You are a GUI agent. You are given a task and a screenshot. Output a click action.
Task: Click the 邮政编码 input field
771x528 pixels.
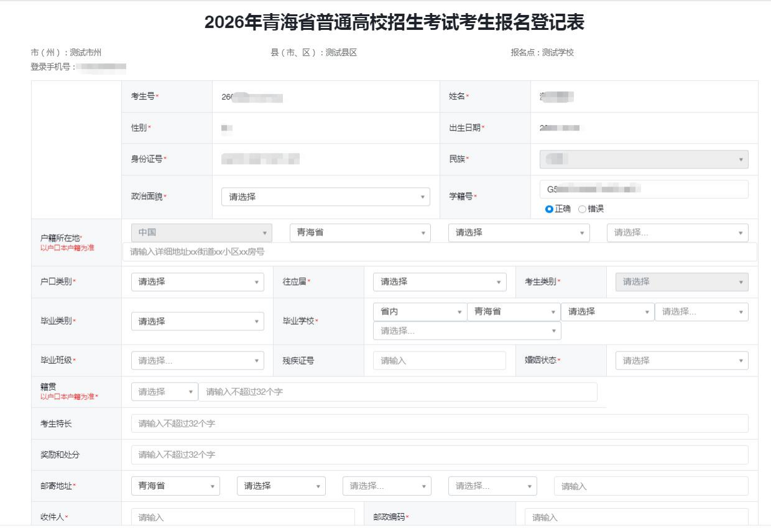[637, 517]
